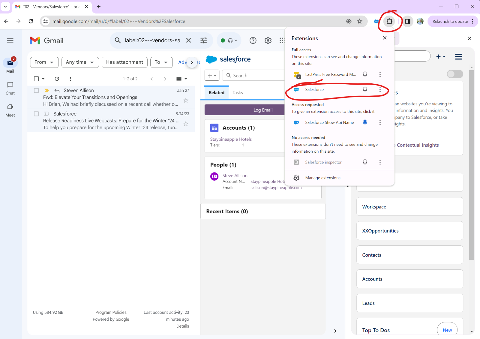The width and height of the screenshot is (480, 339).
Task: Open the Any time filter dropdown
Action: pyautogui.click(x=80, y=62)
